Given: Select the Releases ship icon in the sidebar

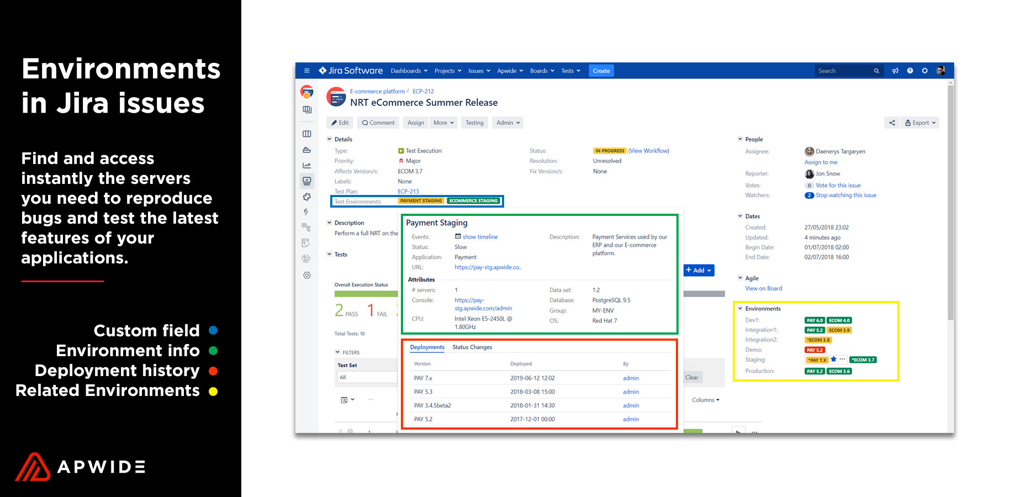Looking at the screenshot, I should [x=307, y=149].
